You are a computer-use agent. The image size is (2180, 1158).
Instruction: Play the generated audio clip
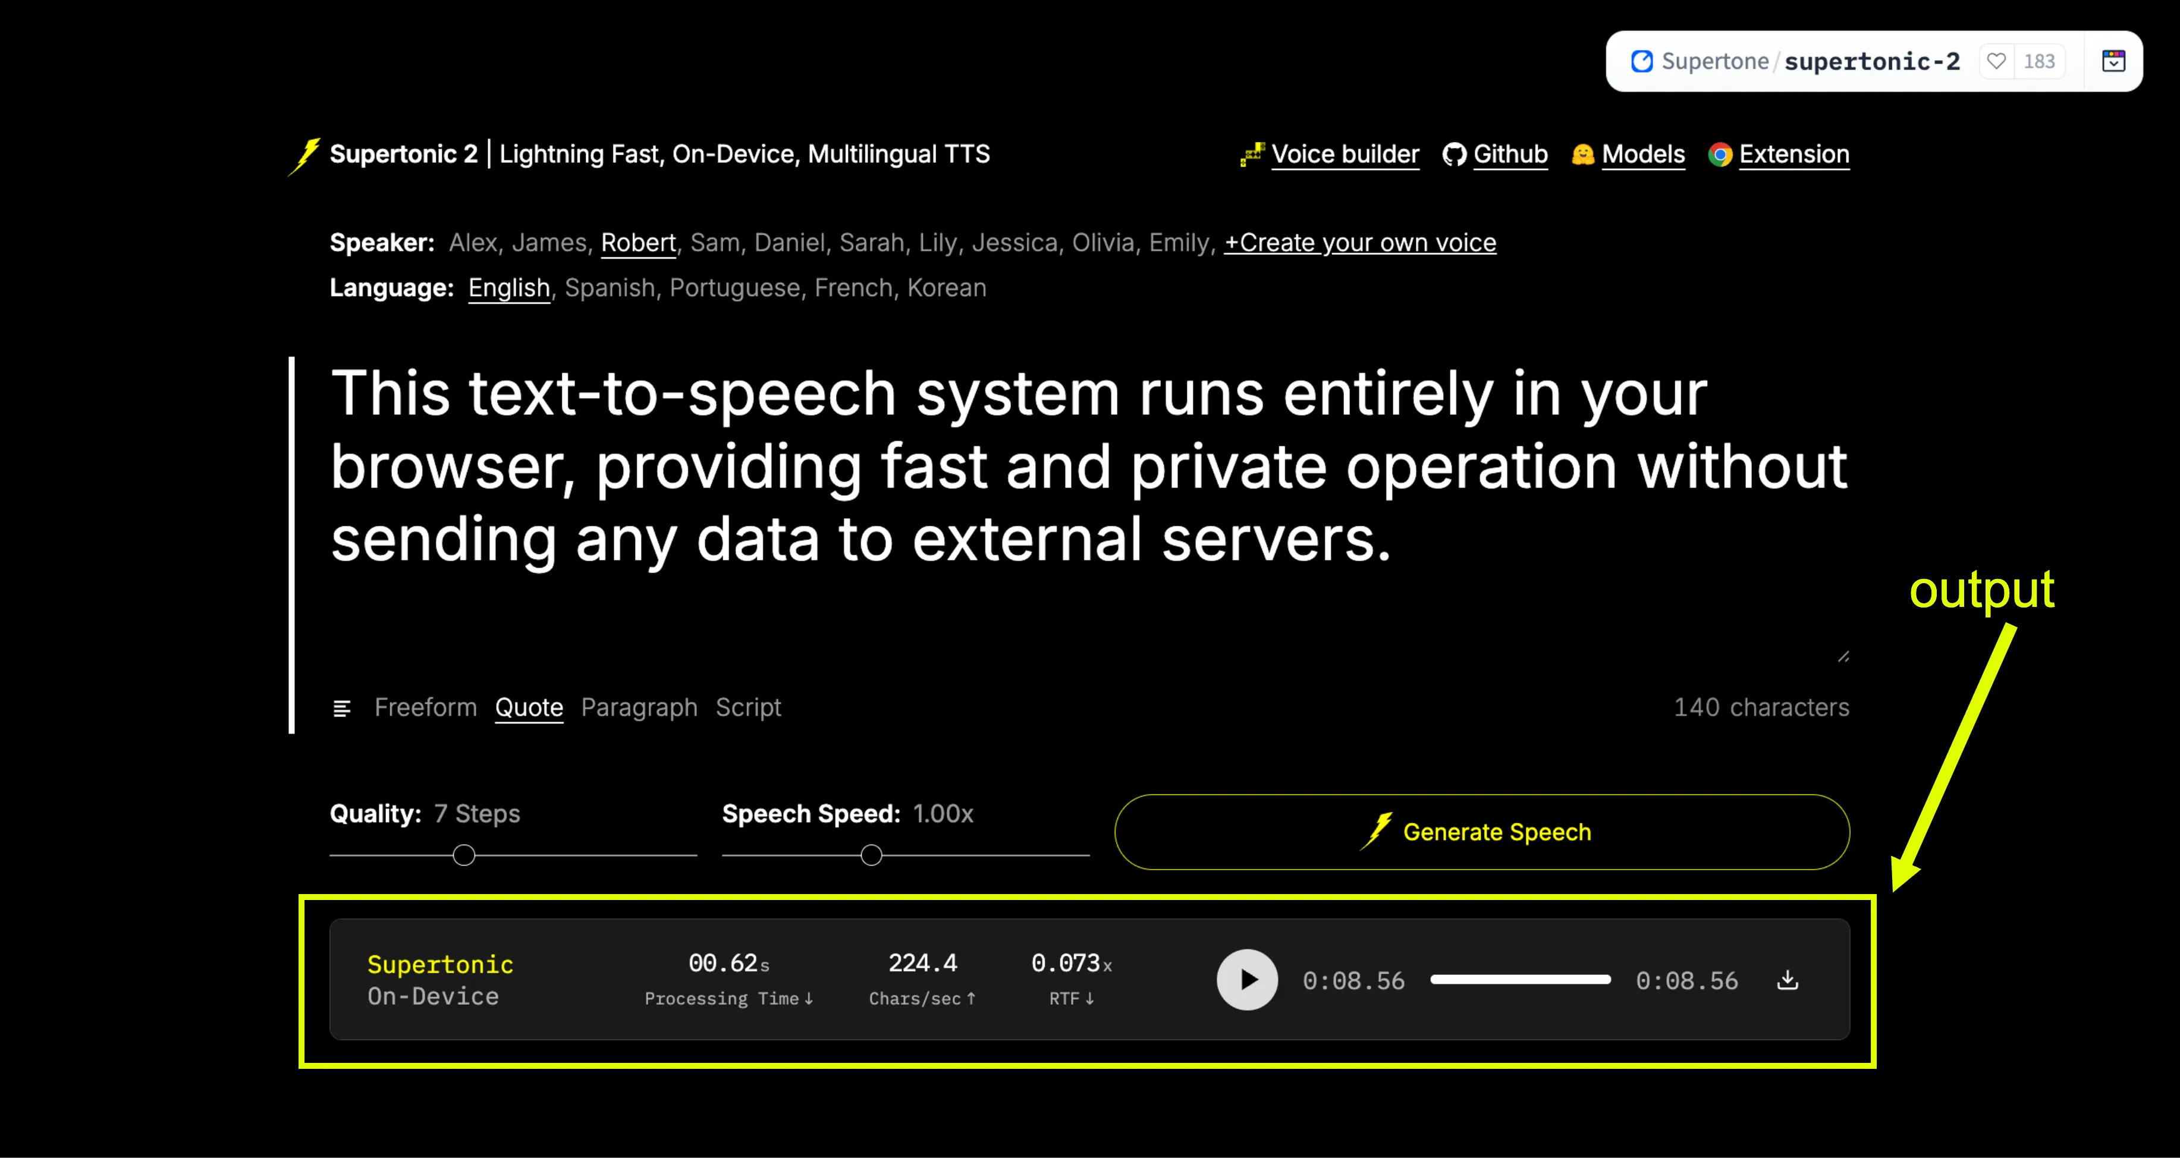[x=1246, y=980]
